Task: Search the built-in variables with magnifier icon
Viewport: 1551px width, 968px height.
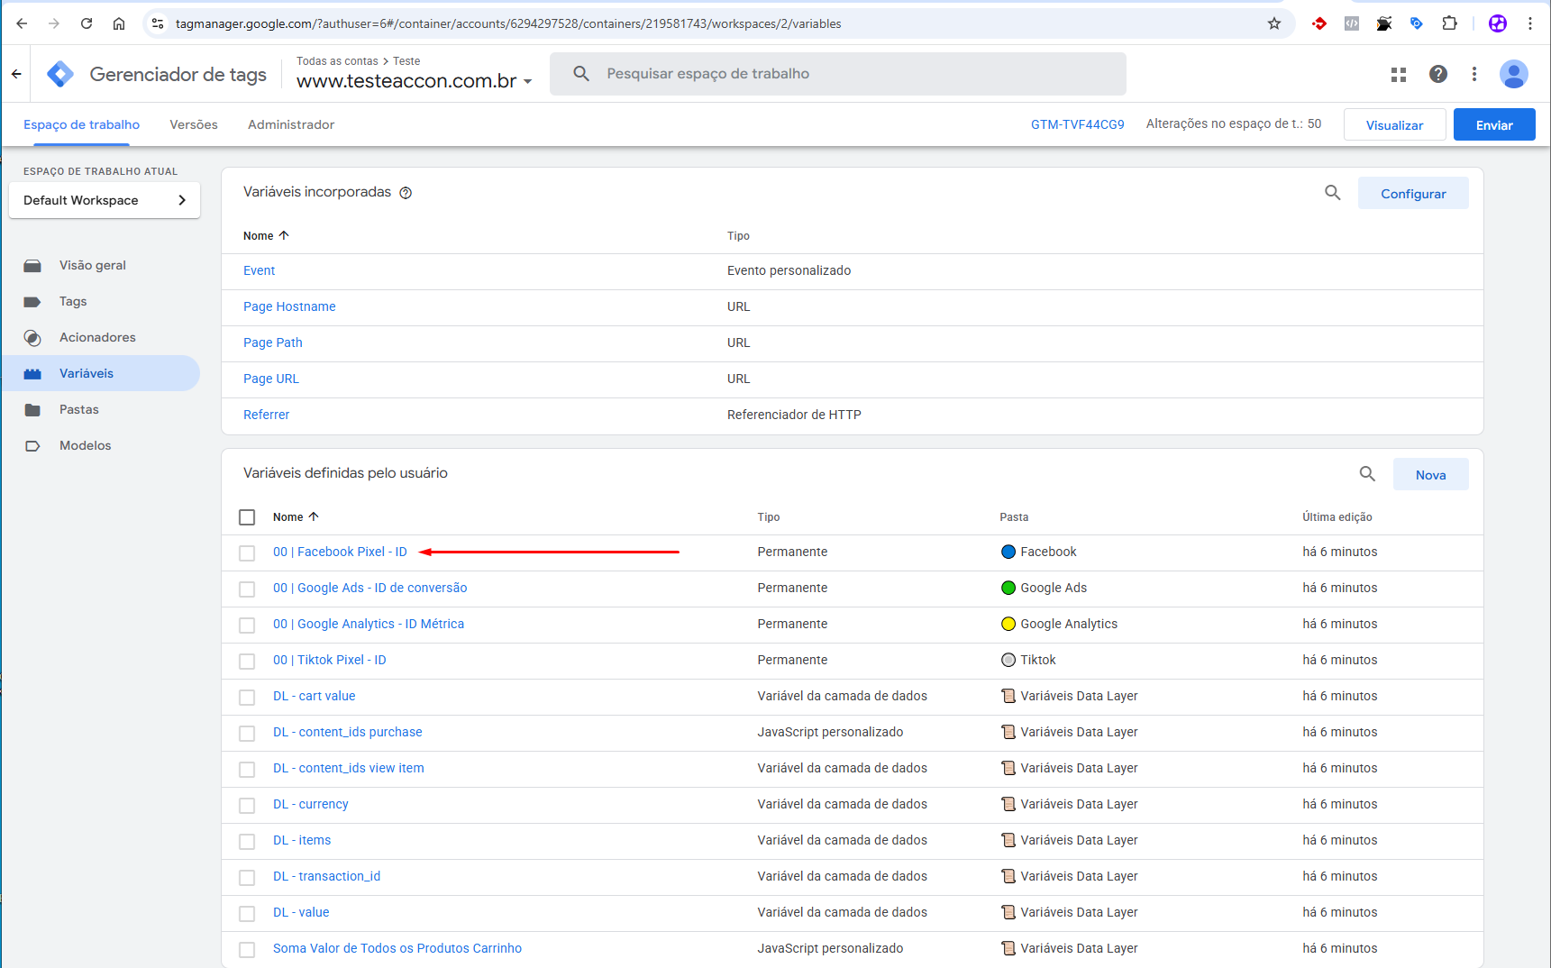Action: pyautogui.click(x=1333, y=192)
